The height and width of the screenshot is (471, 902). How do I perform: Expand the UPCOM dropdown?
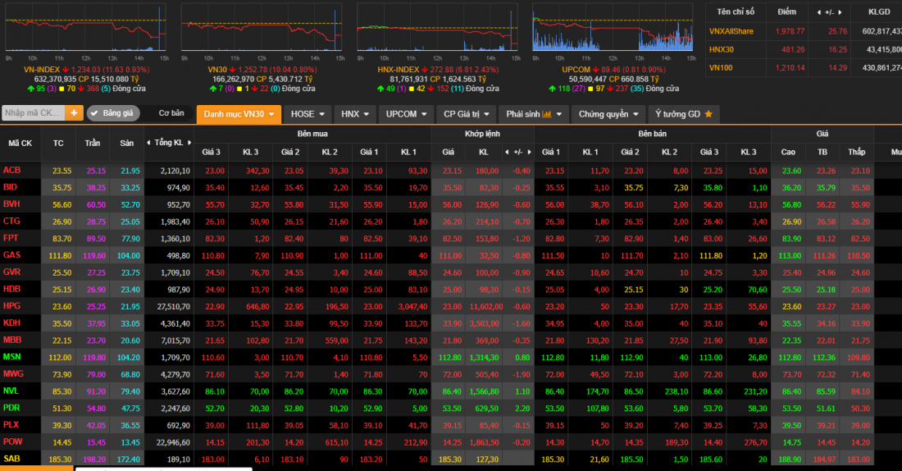(x=406, y=114)
